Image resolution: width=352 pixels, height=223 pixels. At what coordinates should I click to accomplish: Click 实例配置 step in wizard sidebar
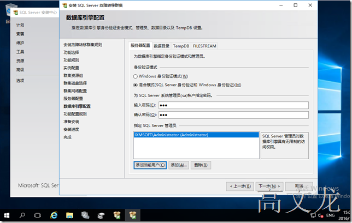pos(71,68)
